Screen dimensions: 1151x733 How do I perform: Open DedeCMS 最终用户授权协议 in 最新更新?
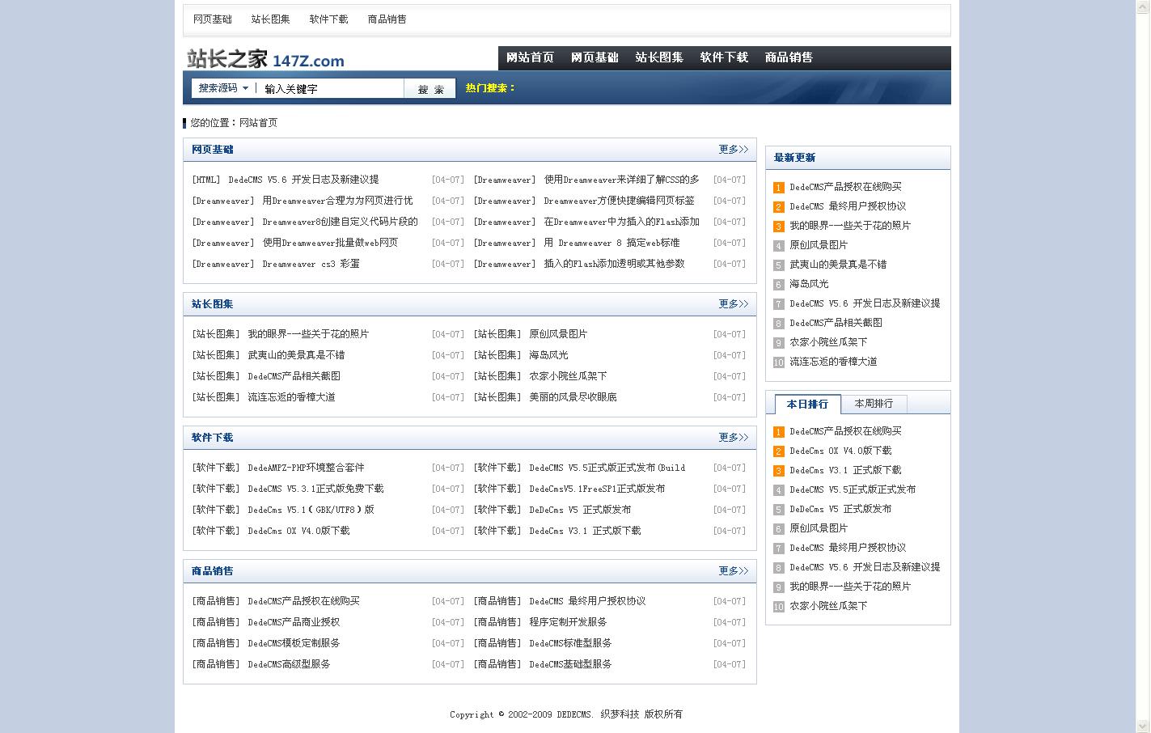click(x=848, y=206)
